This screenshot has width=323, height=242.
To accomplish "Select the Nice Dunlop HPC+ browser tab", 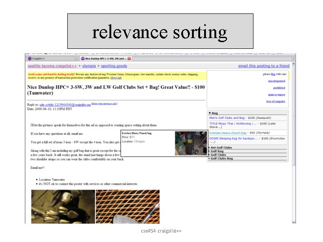I will [x=106, y=59].
